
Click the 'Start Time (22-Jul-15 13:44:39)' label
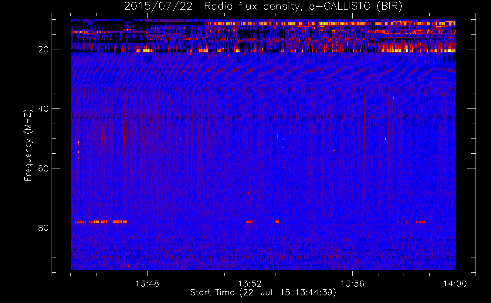tap(263, 293)
